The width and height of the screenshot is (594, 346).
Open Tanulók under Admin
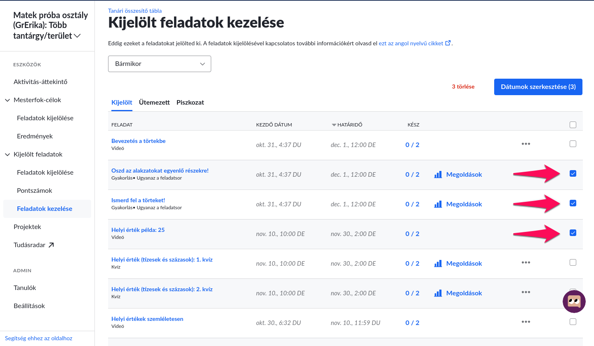(25, 288)
